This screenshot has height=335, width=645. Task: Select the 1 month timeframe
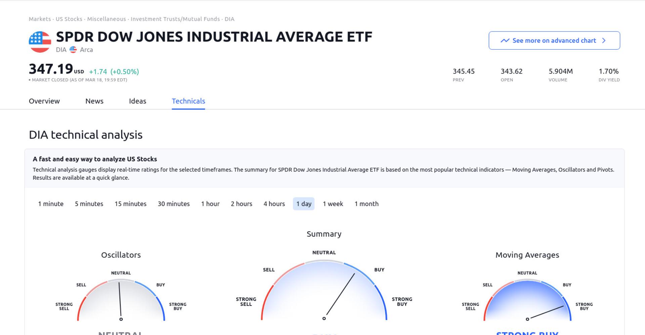tap(367, 204)
